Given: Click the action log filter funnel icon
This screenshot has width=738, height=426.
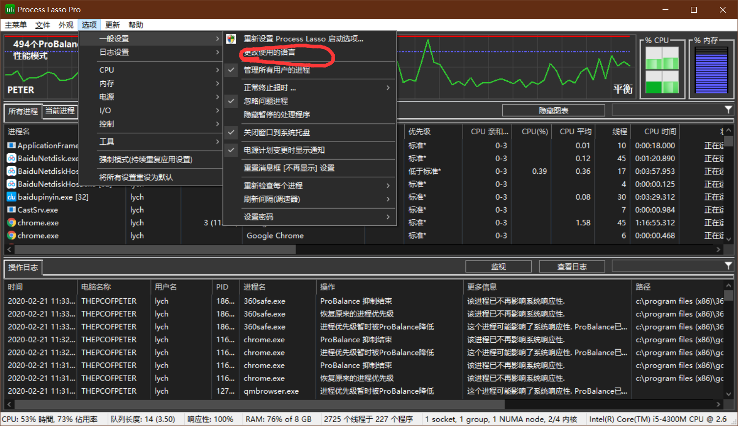Looking at the screenshot, I should pyautogui.click(x=728, y=265).
